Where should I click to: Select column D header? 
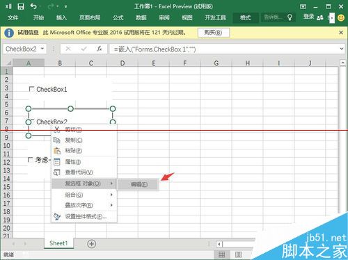coord(122,63)
